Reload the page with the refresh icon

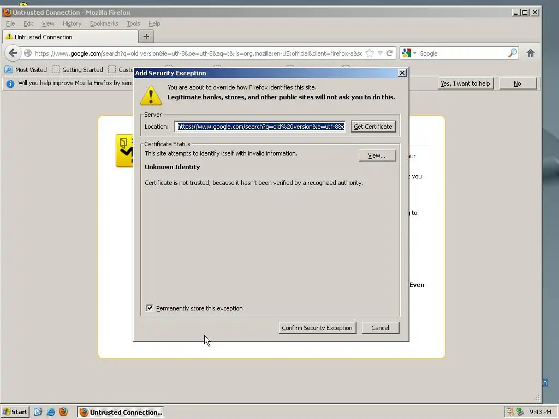tap(389, 53)
